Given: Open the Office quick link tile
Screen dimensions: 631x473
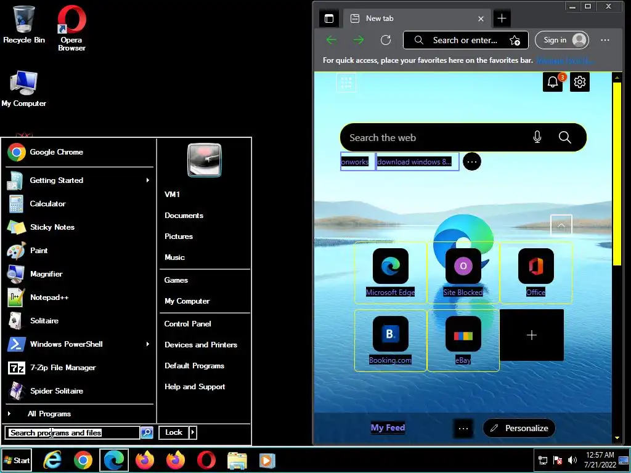Looking at the screenshot, I should tap(536, 273).
